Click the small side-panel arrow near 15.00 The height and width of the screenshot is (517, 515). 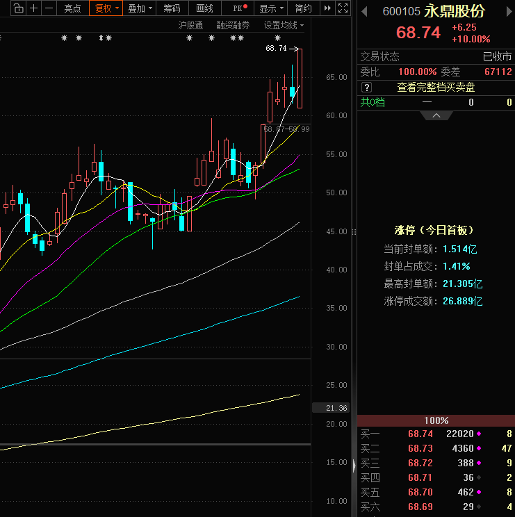[354, 466]
